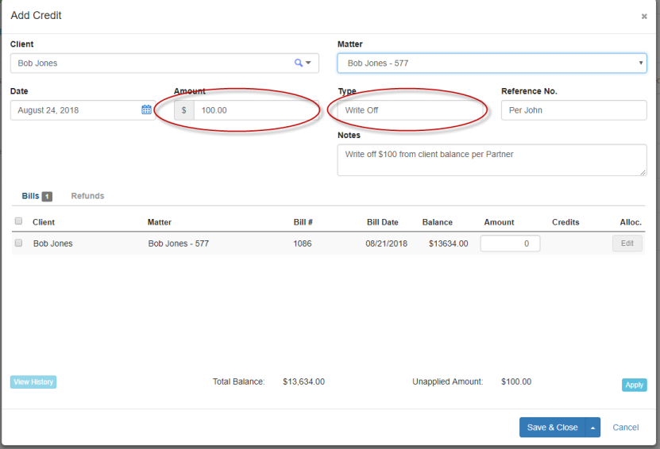Click the Cancel link
The height and width of the screenshot is (449, 660).
coord(625,428)
